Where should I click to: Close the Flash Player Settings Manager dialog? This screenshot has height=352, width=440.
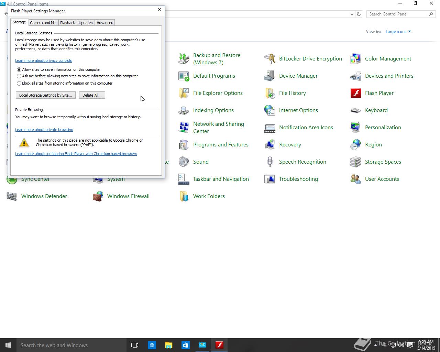point(159,9)
